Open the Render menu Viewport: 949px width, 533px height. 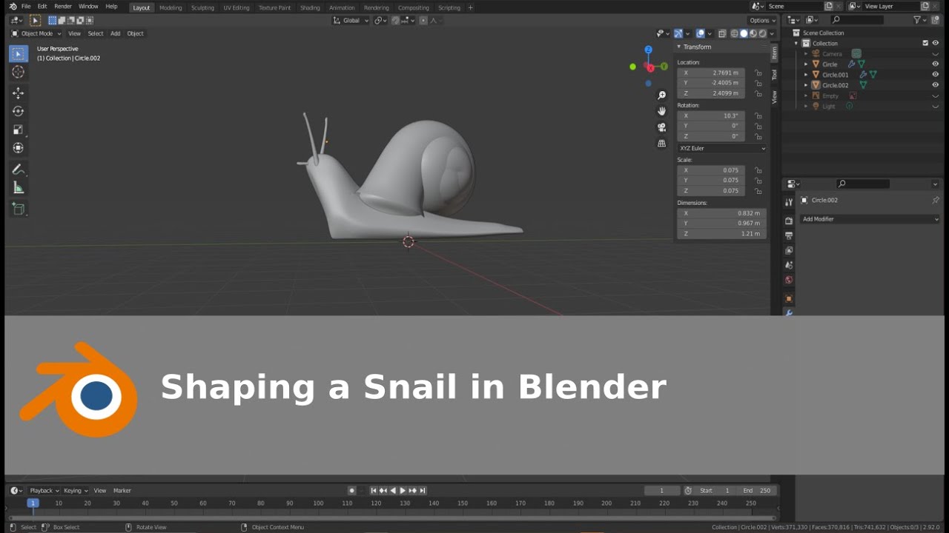coord(63,7)
